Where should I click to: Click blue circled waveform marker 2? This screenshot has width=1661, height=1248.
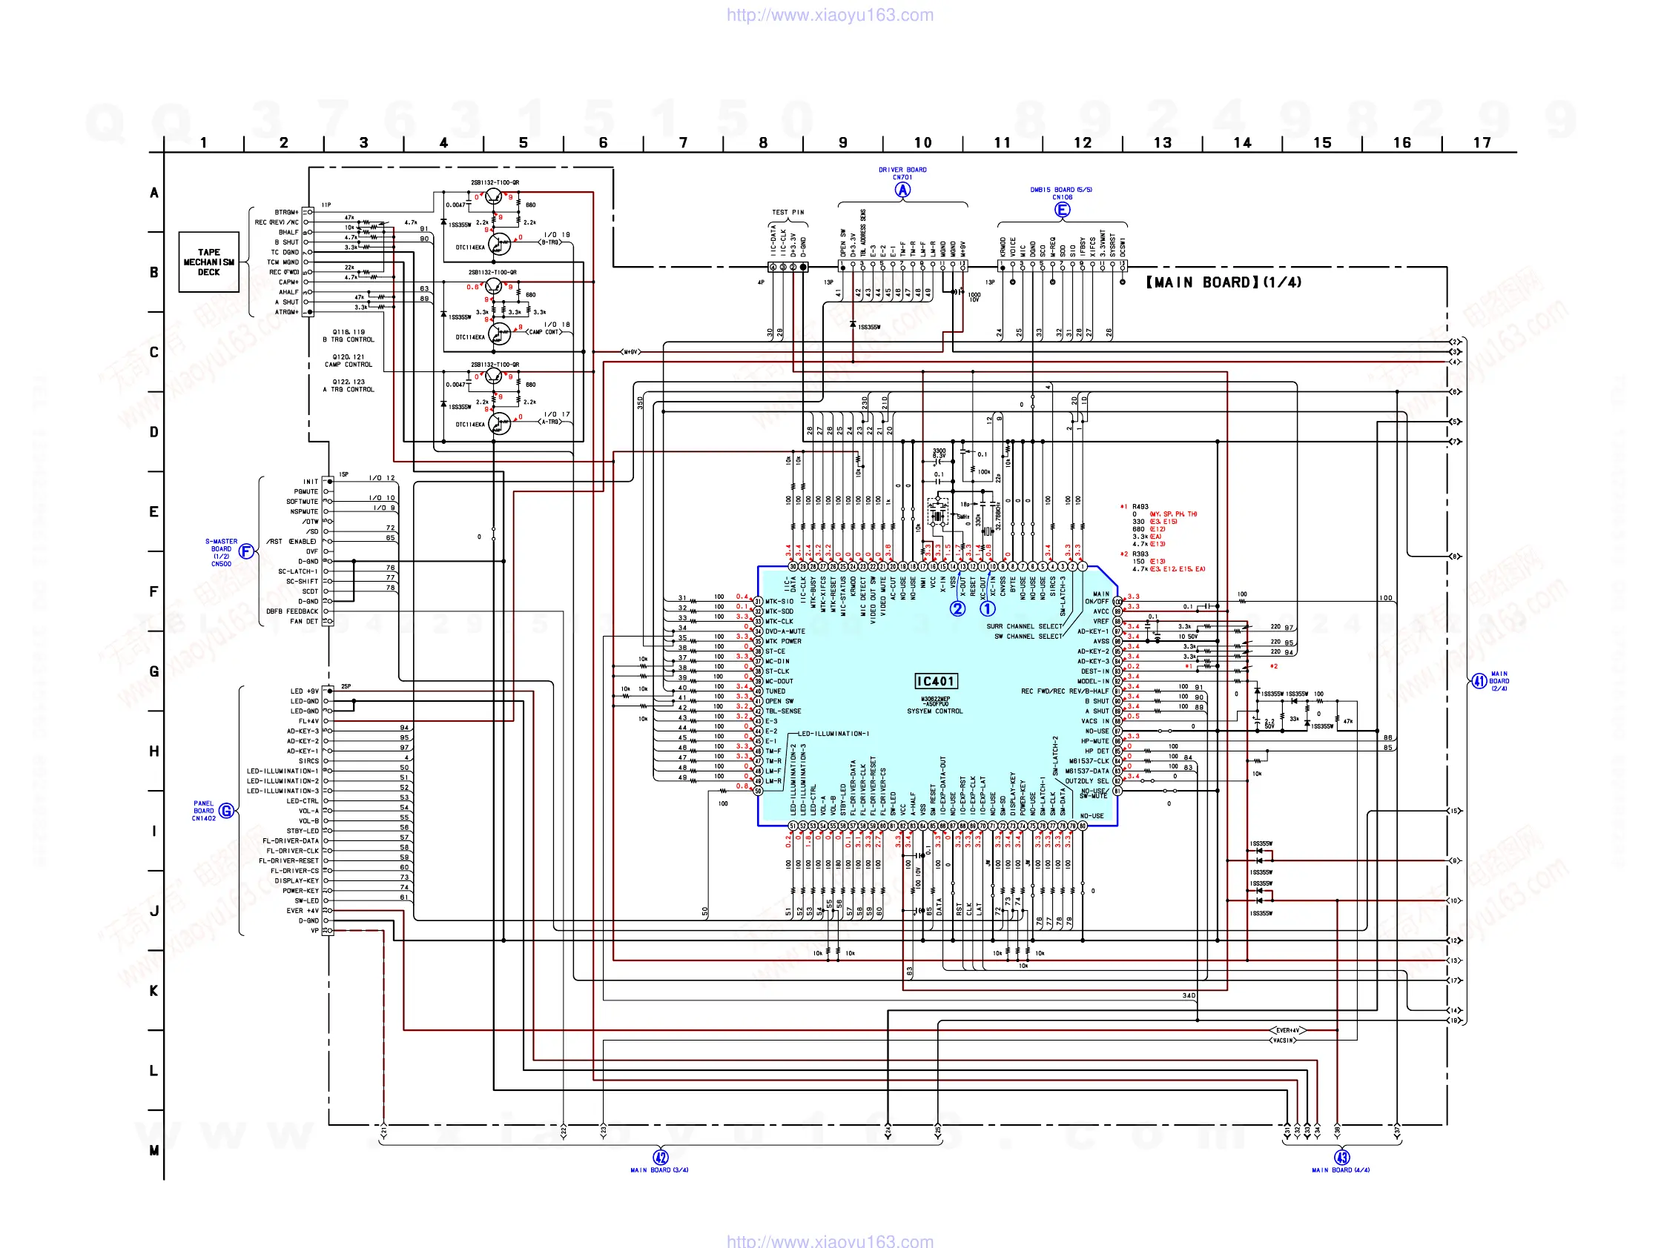pyautogui.click(x=957, y=608)
